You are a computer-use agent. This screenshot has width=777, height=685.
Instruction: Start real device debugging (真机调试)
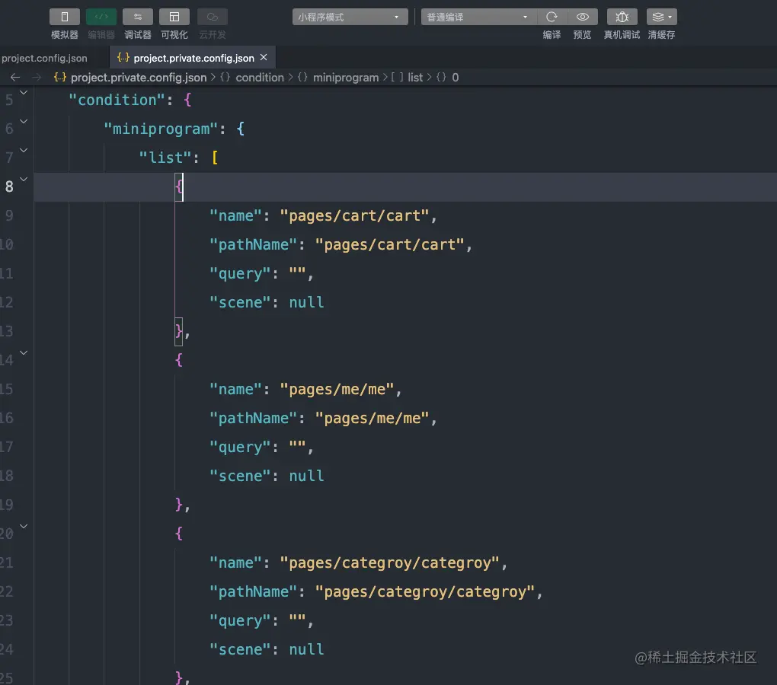[x=622, y=17]
